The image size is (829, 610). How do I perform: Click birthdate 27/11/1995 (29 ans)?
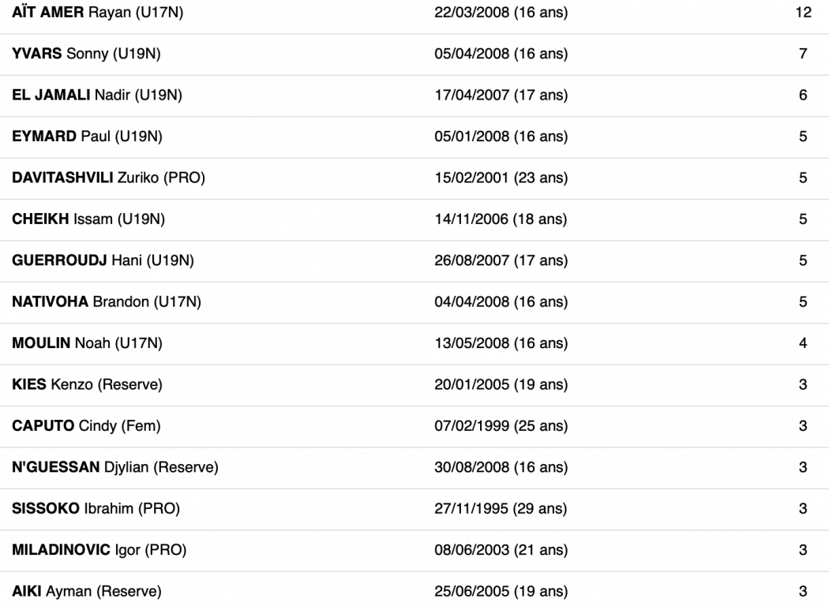click(501, 508)
